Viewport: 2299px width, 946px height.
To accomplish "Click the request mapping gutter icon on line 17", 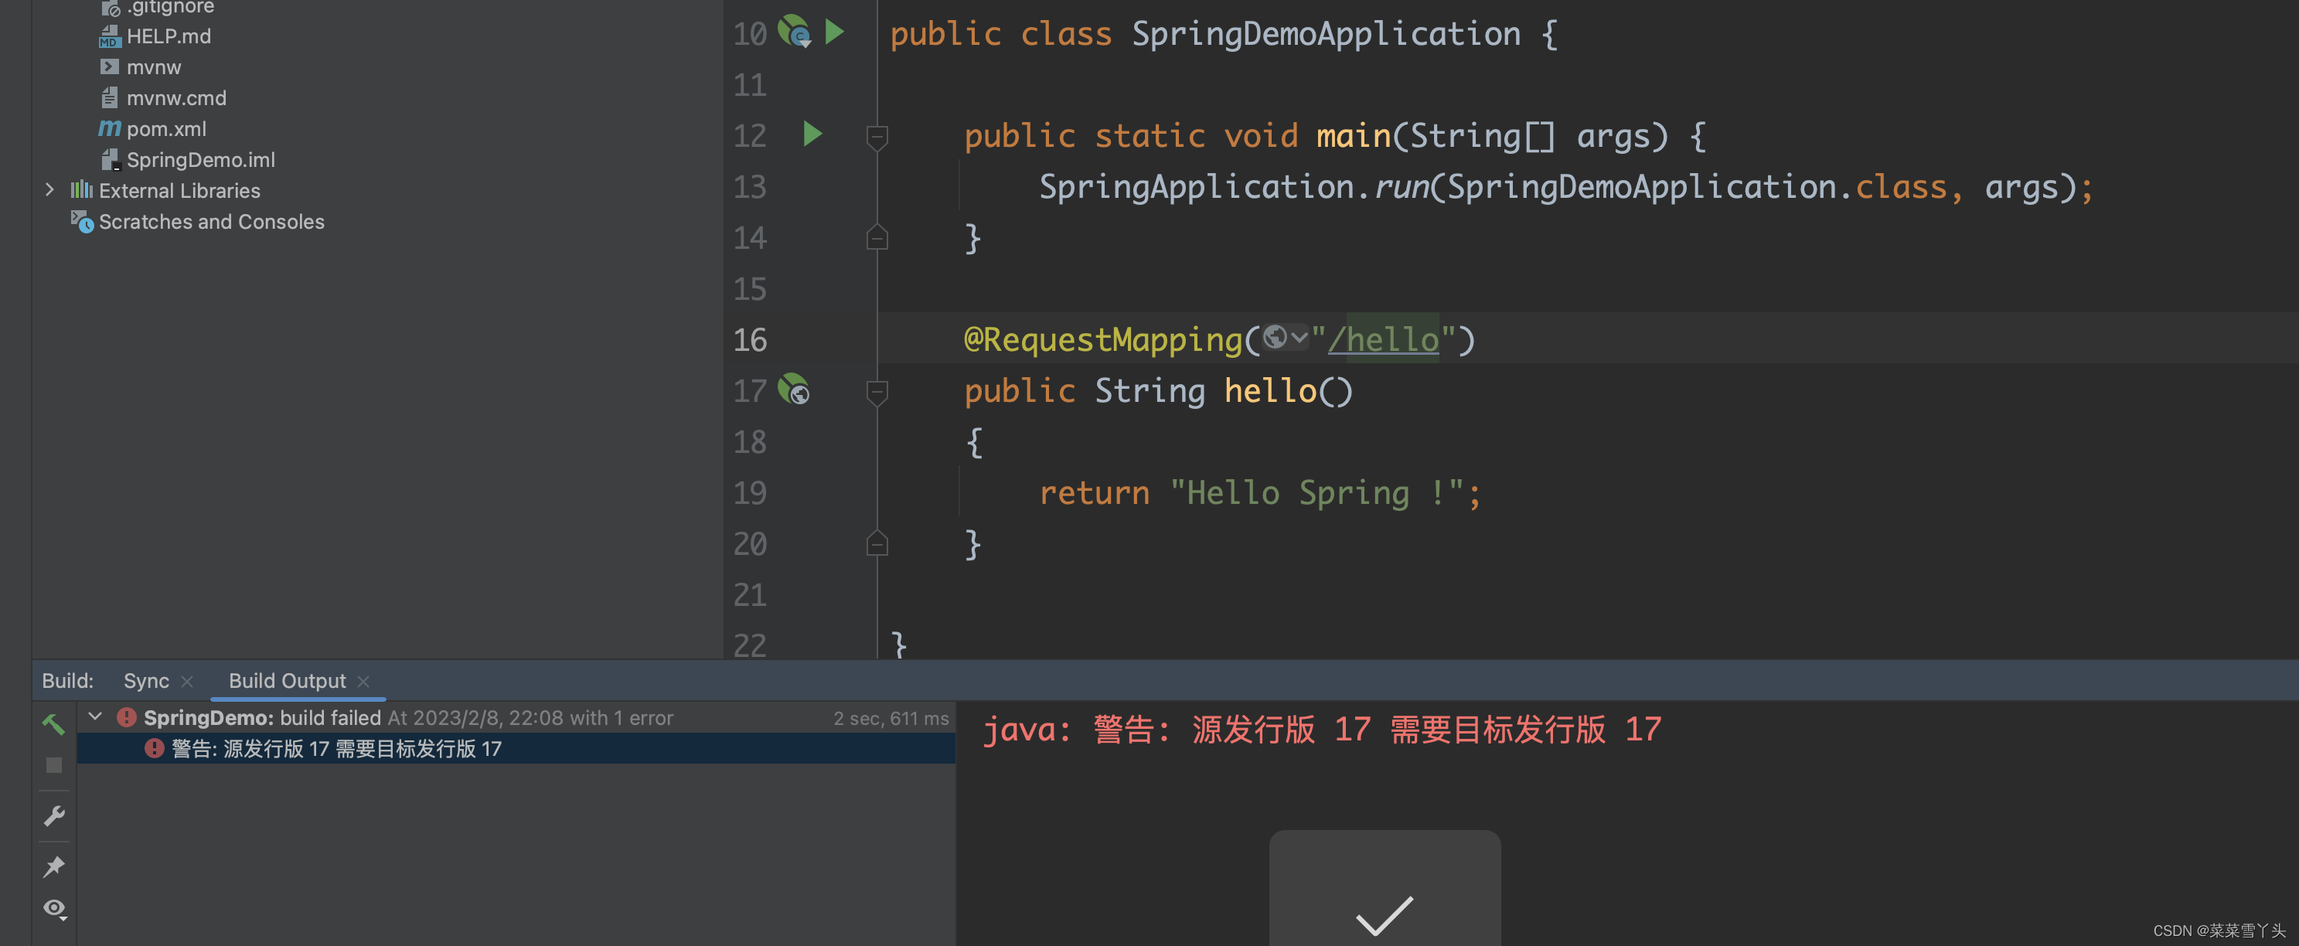I will point(793,390).
